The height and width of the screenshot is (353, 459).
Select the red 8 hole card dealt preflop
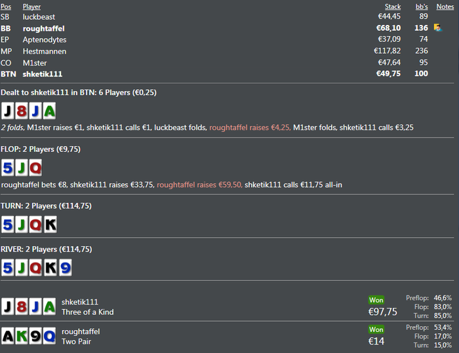tap(22, 111)
